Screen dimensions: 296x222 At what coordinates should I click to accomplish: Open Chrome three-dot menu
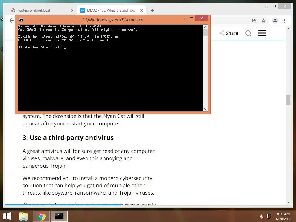pos(284,21)
